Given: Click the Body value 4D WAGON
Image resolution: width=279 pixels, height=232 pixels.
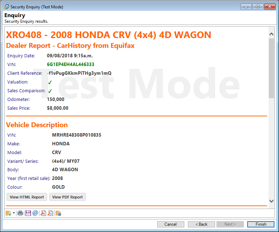Looking at the screenshot, I should coord(65,169).
